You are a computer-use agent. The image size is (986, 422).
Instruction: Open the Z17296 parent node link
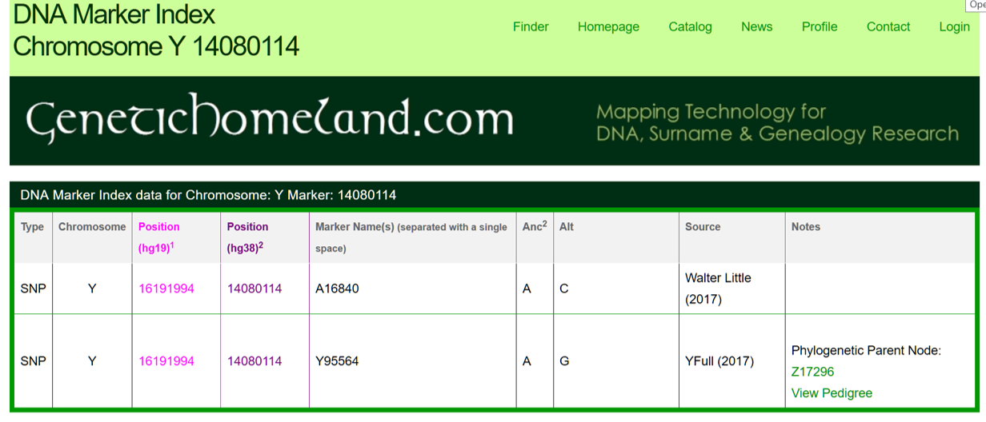812,372
